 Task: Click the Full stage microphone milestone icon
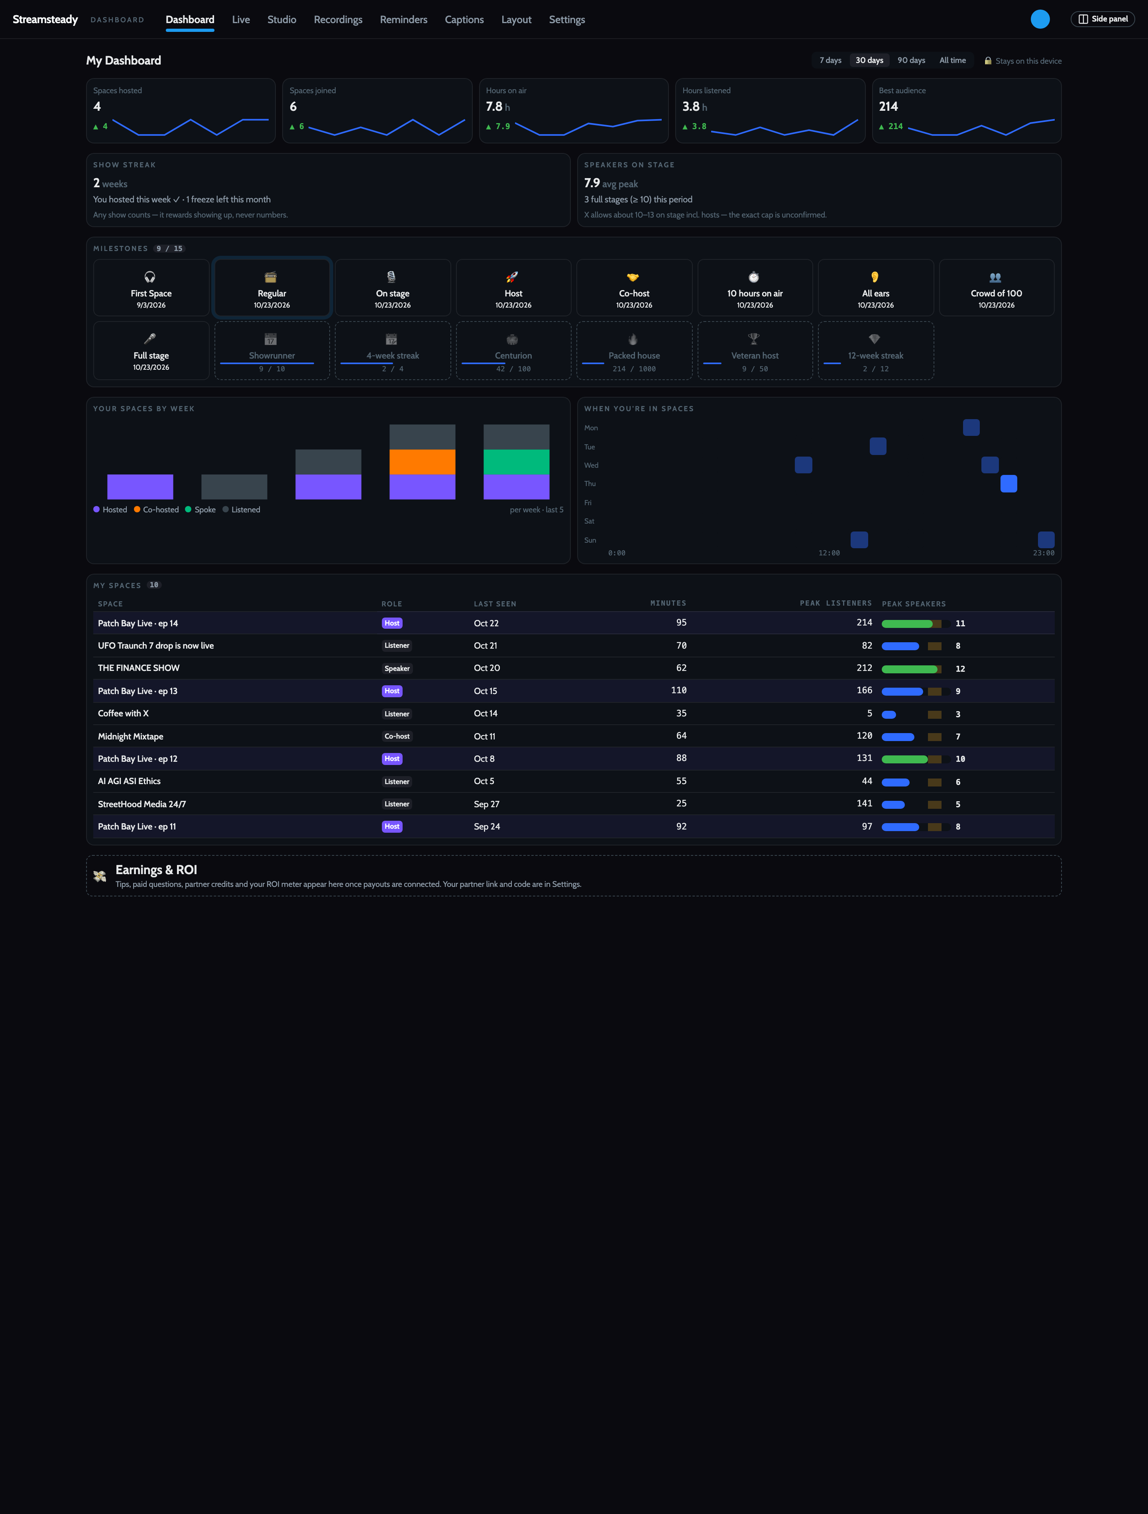pos(150,339)
